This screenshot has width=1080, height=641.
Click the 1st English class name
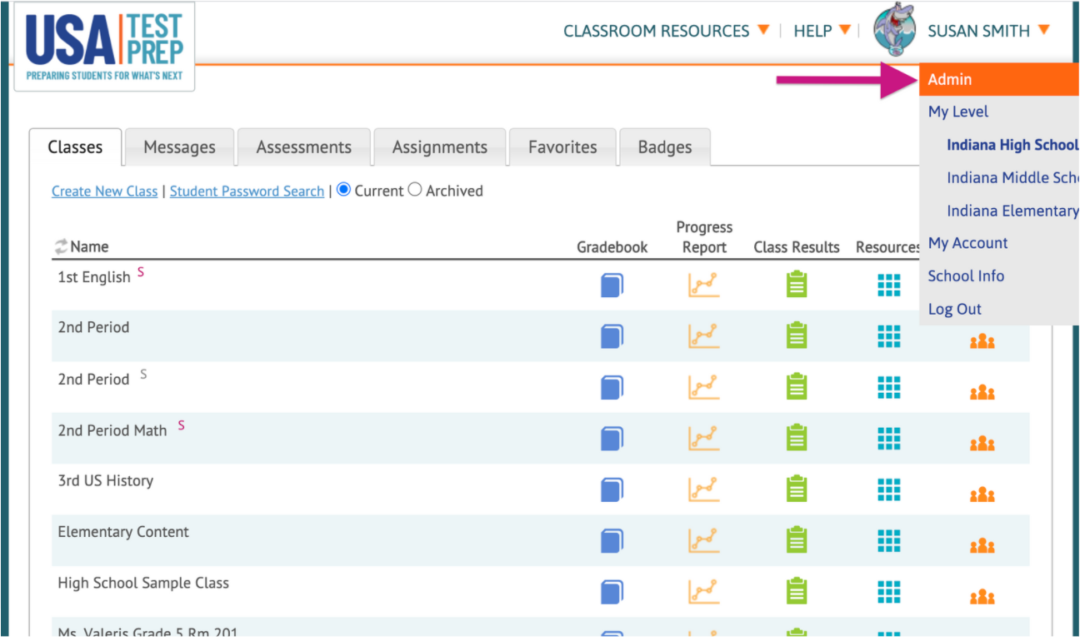click(x=94, y=277)
